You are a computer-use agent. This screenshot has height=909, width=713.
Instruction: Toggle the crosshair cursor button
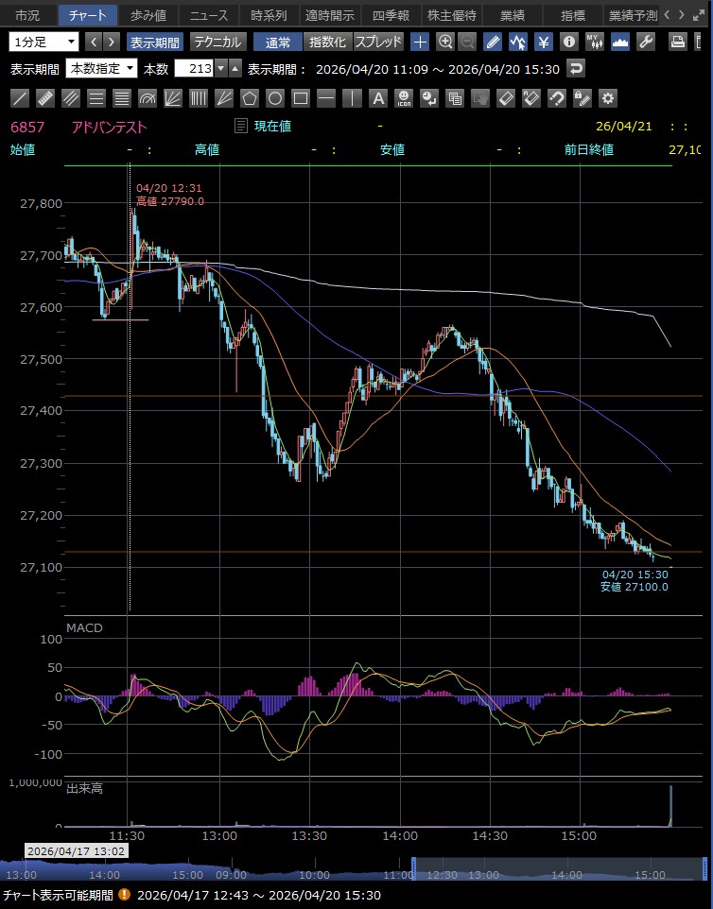(420, 42)
